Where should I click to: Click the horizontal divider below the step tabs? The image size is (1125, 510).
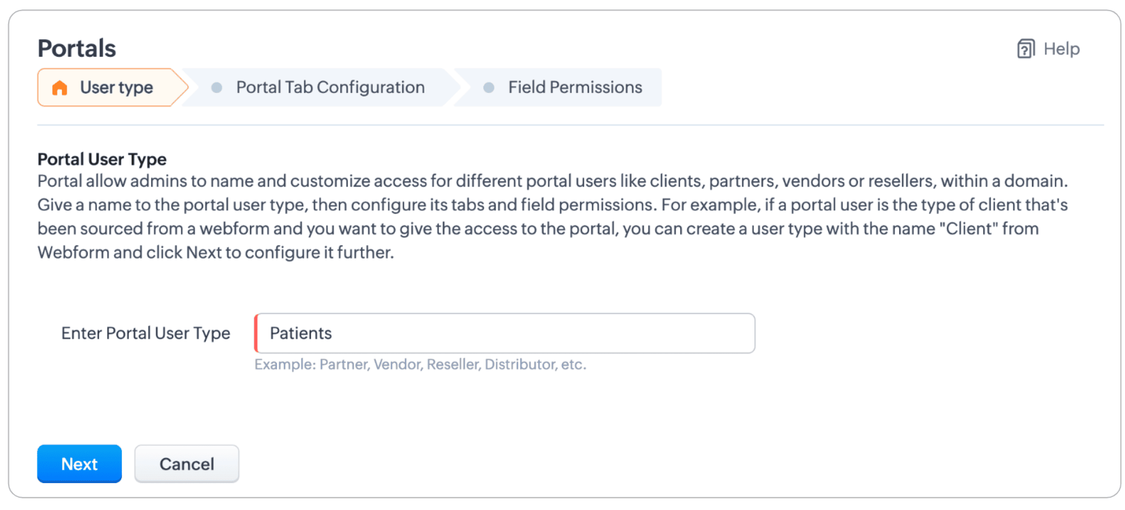click(571, 125)
